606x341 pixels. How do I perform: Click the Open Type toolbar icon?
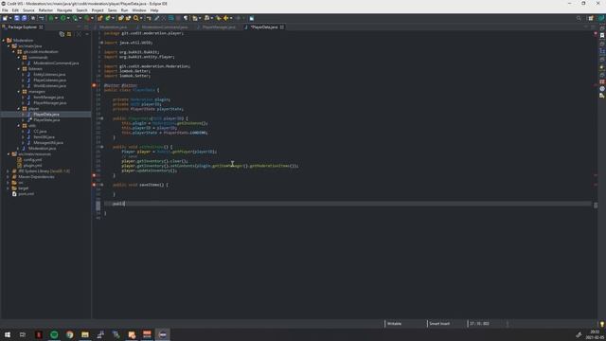coord(120,18)
